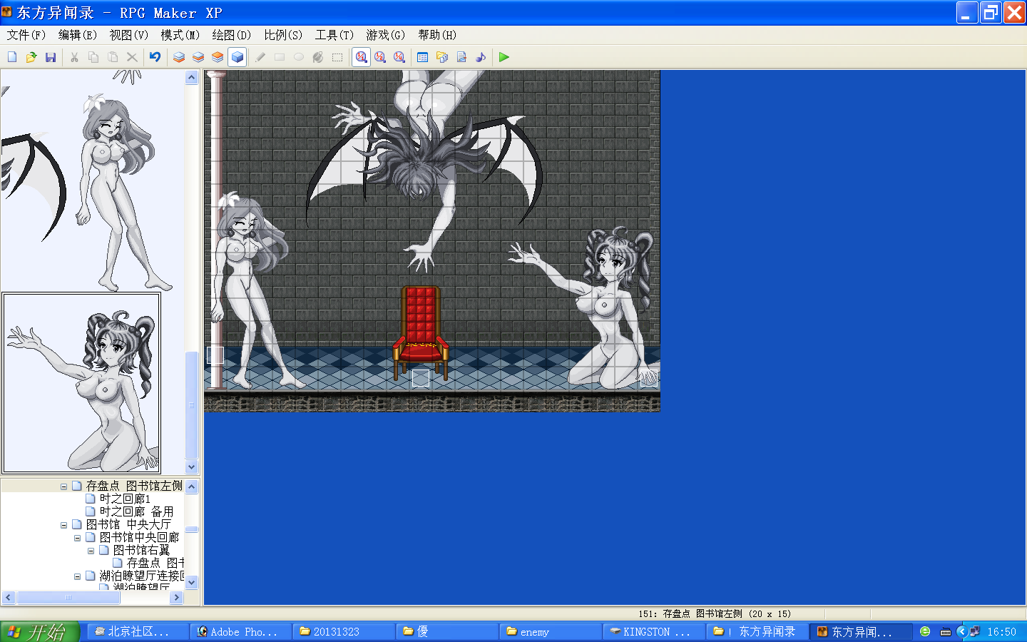
Task: Open project using the folder icon
Action: (x=31, y=57)
